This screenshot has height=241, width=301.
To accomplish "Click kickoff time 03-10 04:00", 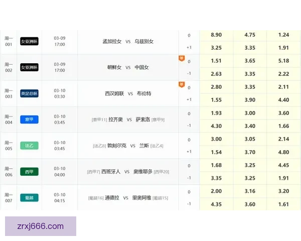I will 60,172.
